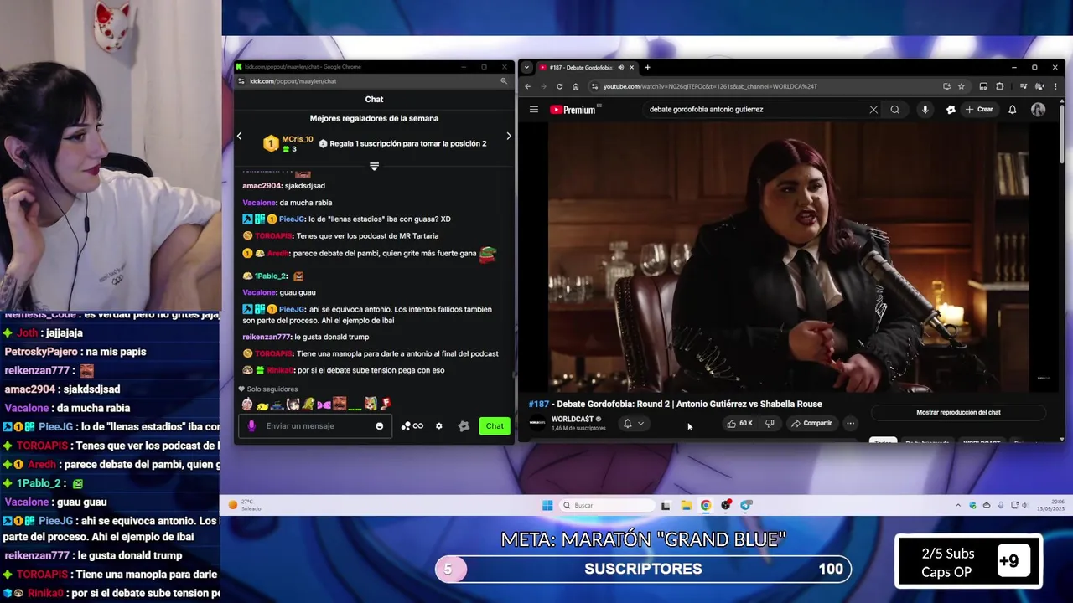Dislike the Debate Gordofobia video
This screenshot has width=1073, height=603.
(x=770, y=423)
